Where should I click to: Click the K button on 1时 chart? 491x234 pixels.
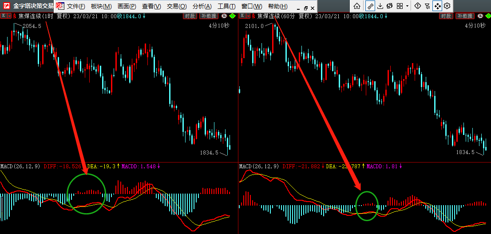click(x=4, y=16)
